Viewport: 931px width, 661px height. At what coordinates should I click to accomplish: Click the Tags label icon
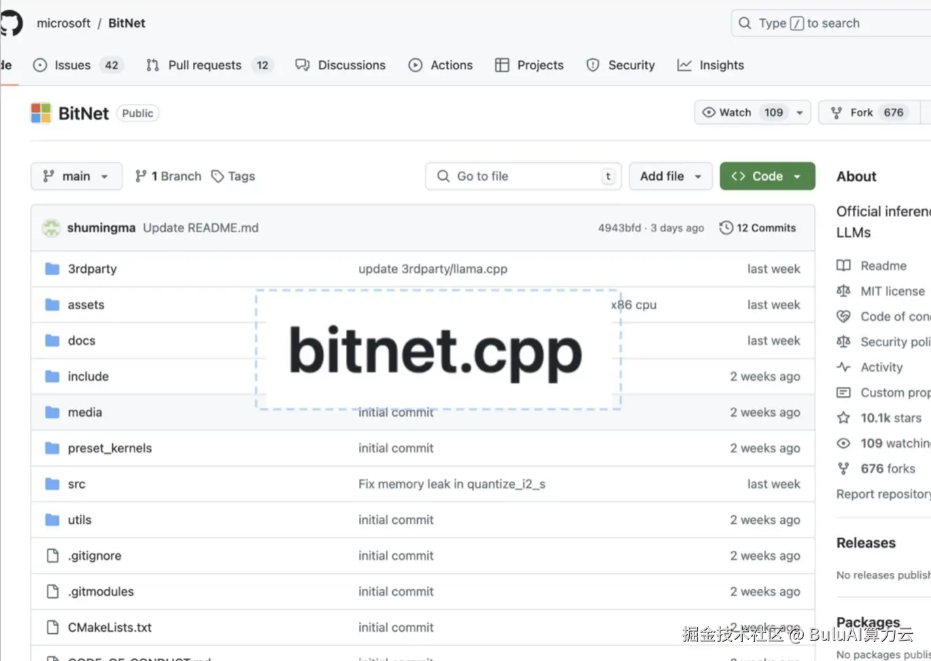217,176
